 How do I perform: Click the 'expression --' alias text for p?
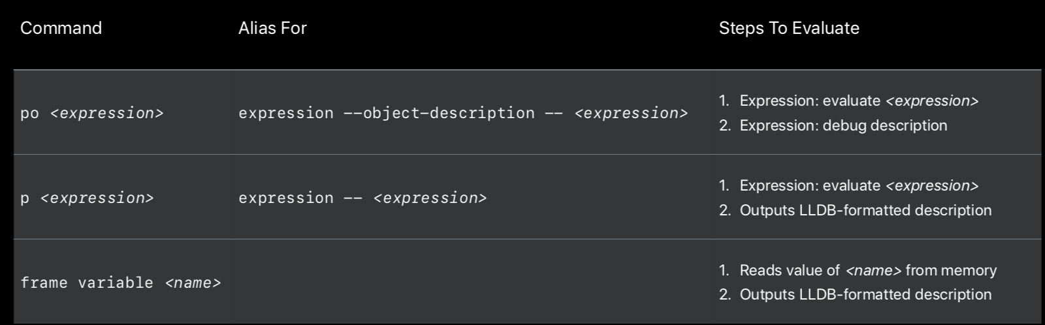tap(300, 198)
